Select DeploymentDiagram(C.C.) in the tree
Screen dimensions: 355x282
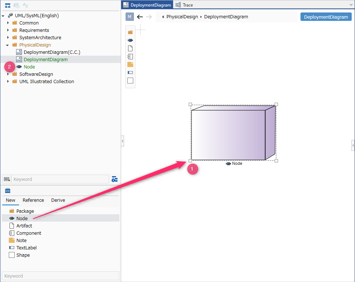[x=52, y=52]
